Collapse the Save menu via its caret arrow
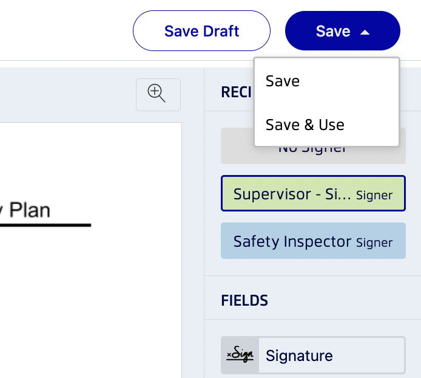This screenshot has height=378, width=421. coord(365,33)
